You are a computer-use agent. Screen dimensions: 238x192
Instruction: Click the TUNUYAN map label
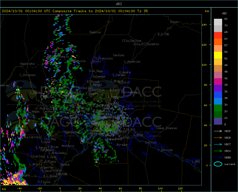(x=61, y=174)
